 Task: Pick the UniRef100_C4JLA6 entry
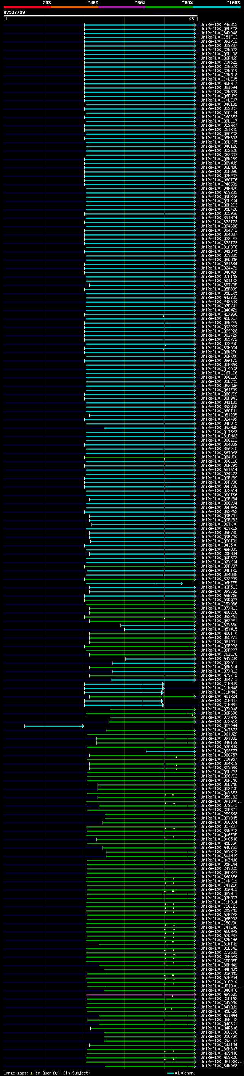(x=219, y=927)
